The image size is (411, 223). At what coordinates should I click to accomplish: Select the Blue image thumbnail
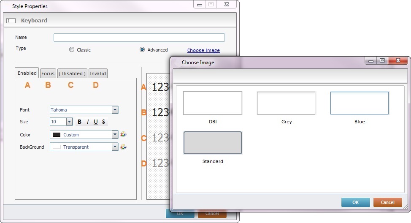pos(360,103)
